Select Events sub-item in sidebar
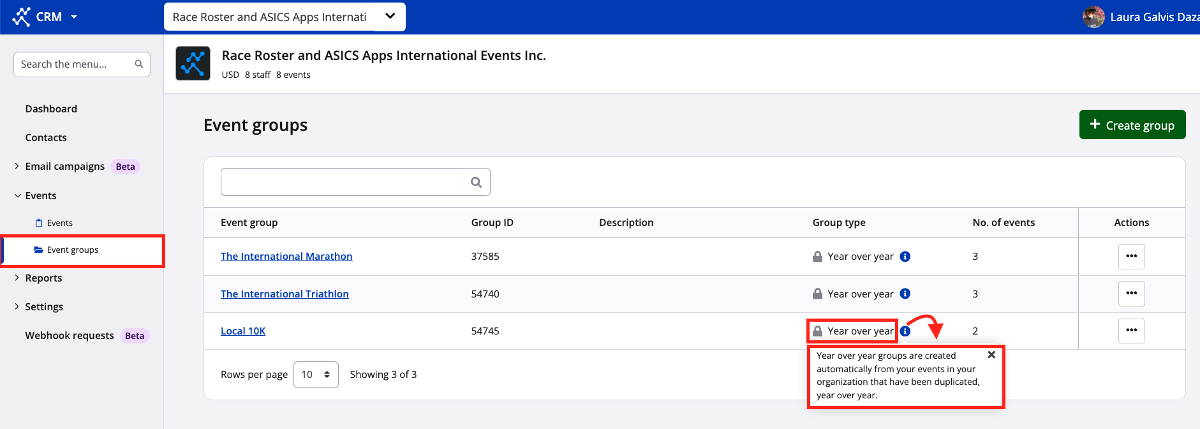Image resolution: width=1200 pixels, height=429 pixels. 59,223
